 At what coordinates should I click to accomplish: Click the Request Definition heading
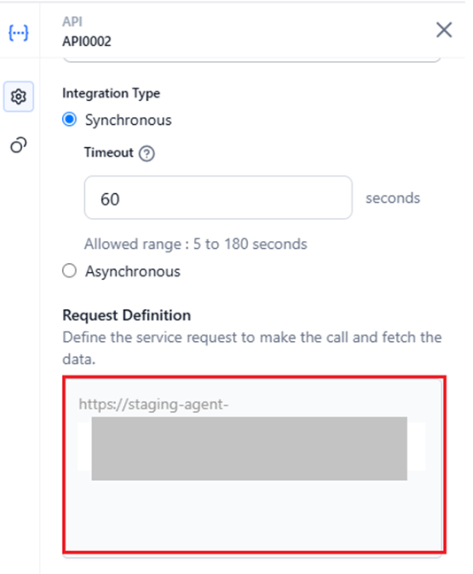click(x=127, y=315)
